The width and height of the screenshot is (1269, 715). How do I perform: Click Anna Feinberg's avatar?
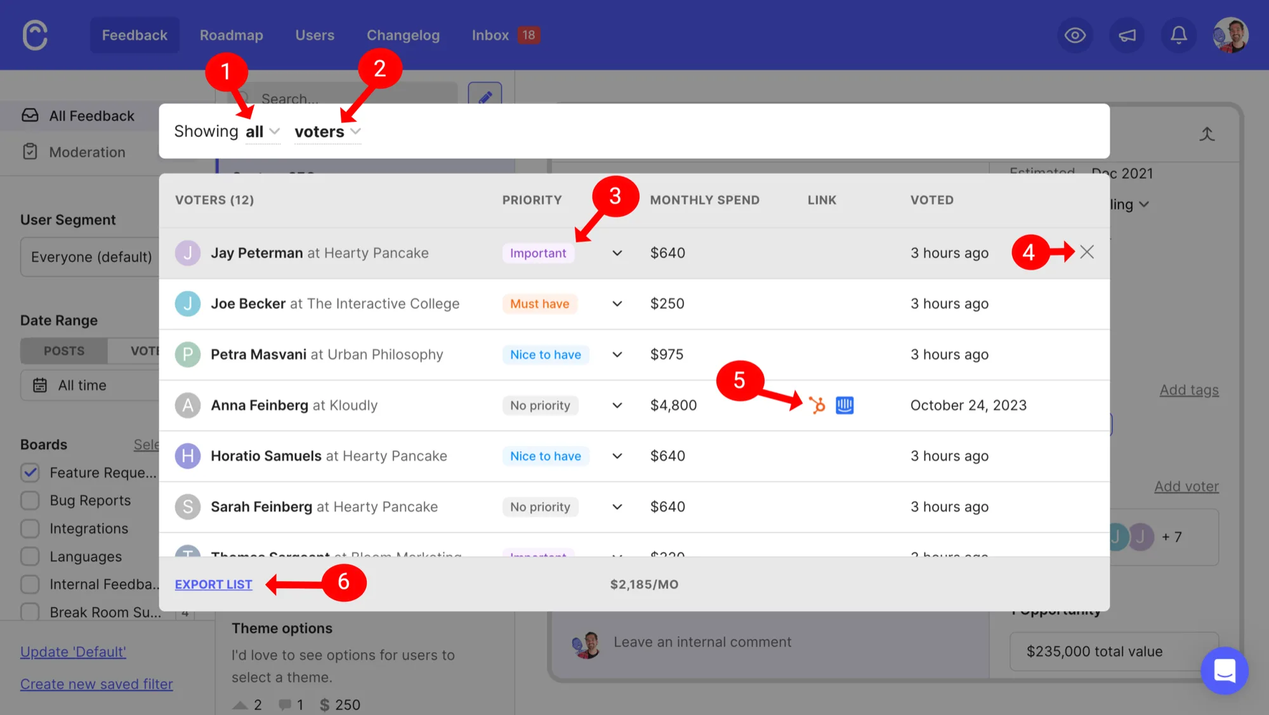point(188,405)
